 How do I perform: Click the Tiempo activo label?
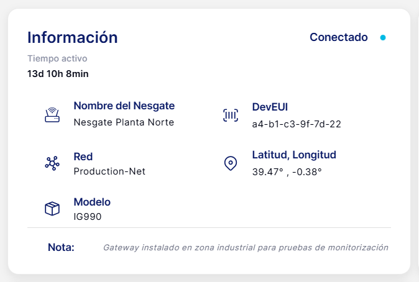(x=57, y=58)
